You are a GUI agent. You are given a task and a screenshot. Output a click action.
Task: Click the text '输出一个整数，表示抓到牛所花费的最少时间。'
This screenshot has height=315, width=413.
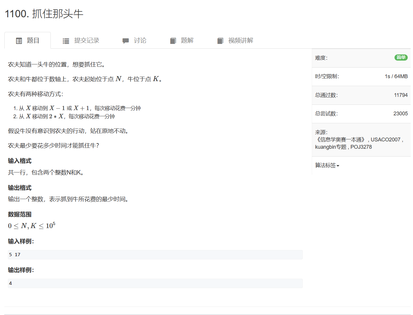68,199
